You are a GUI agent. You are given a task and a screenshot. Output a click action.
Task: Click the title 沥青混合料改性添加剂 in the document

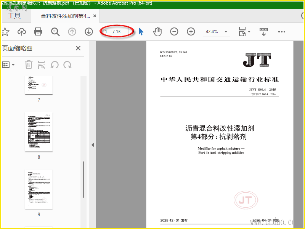pyautogui.click(x=220, y=128)
